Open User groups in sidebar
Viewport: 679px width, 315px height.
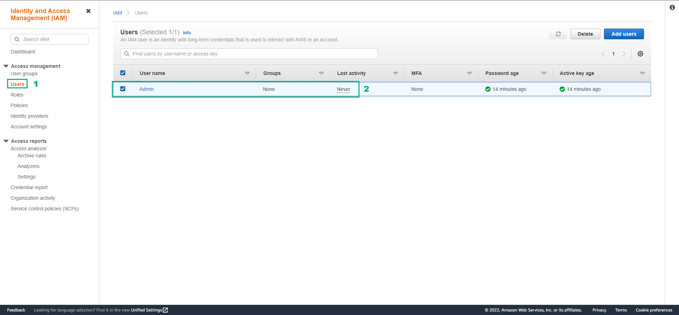click(24, 74)
